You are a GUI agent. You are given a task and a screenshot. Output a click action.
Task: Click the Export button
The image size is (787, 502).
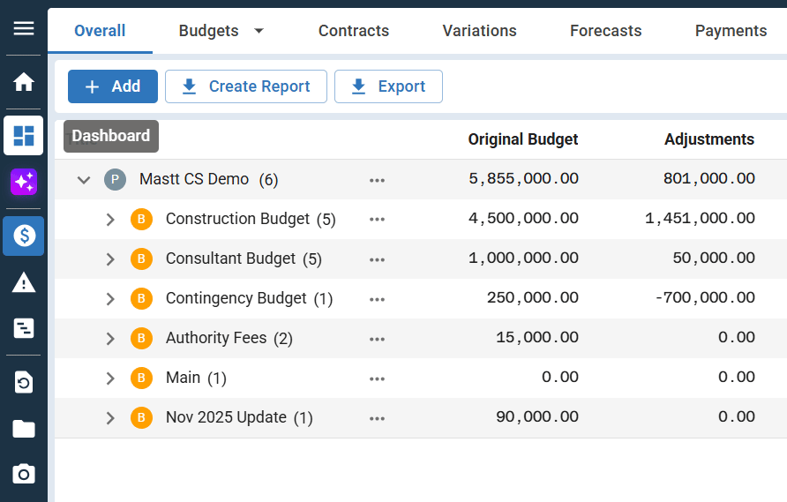click(x=388, y=86)
